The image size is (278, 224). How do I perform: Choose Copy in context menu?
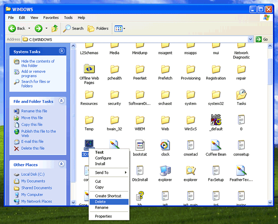109,187
